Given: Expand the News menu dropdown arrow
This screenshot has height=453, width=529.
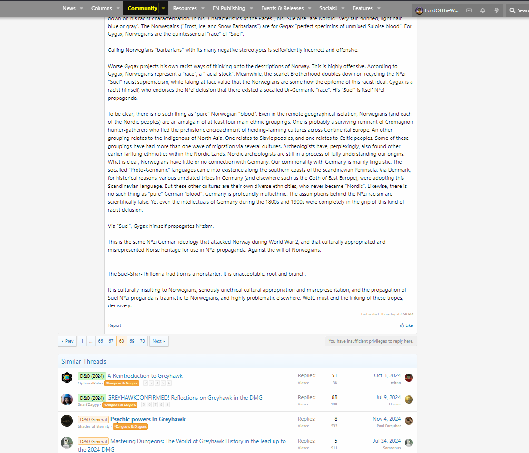Looking at the screenshot, I should pos(81,8).
